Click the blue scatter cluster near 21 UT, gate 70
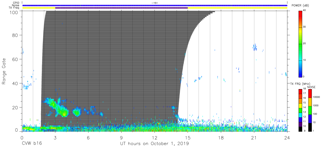The width and height of the screenshot is (323, 149). pos(255,47)
